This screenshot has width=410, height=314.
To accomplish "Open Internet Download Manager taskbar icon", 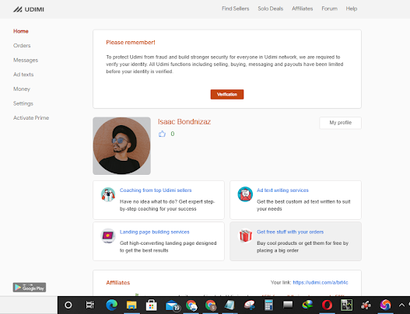I will (x=307, y=305).
